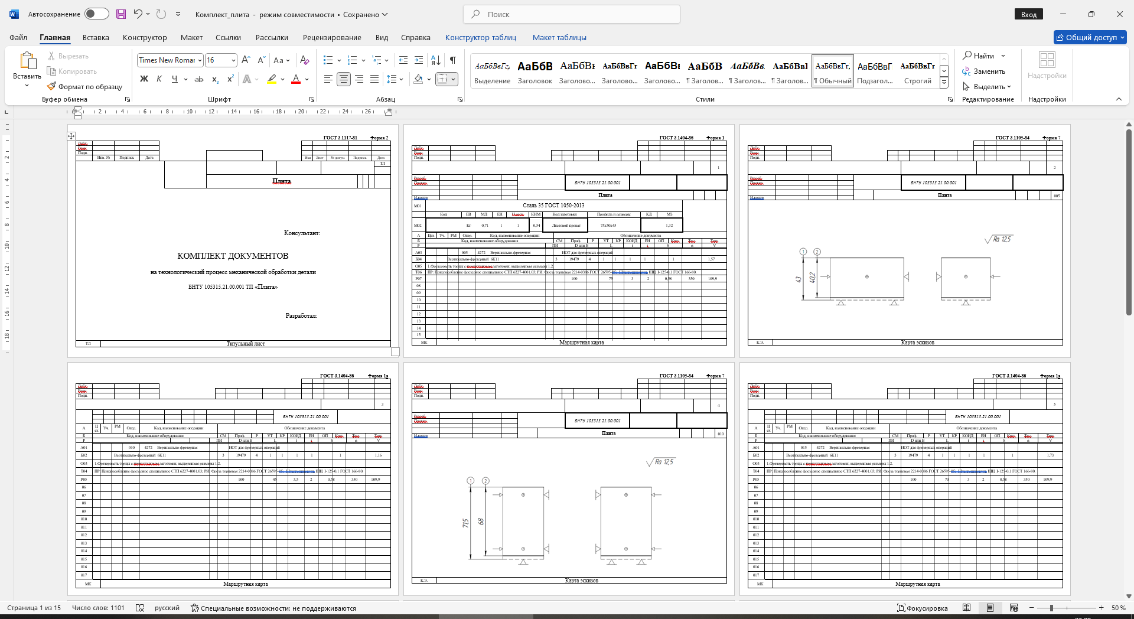Image resolution: width=1134 pixels, height=619 pixels.
Task: Switch to Конструктор таблиц tab
Action: click(480, 37)
